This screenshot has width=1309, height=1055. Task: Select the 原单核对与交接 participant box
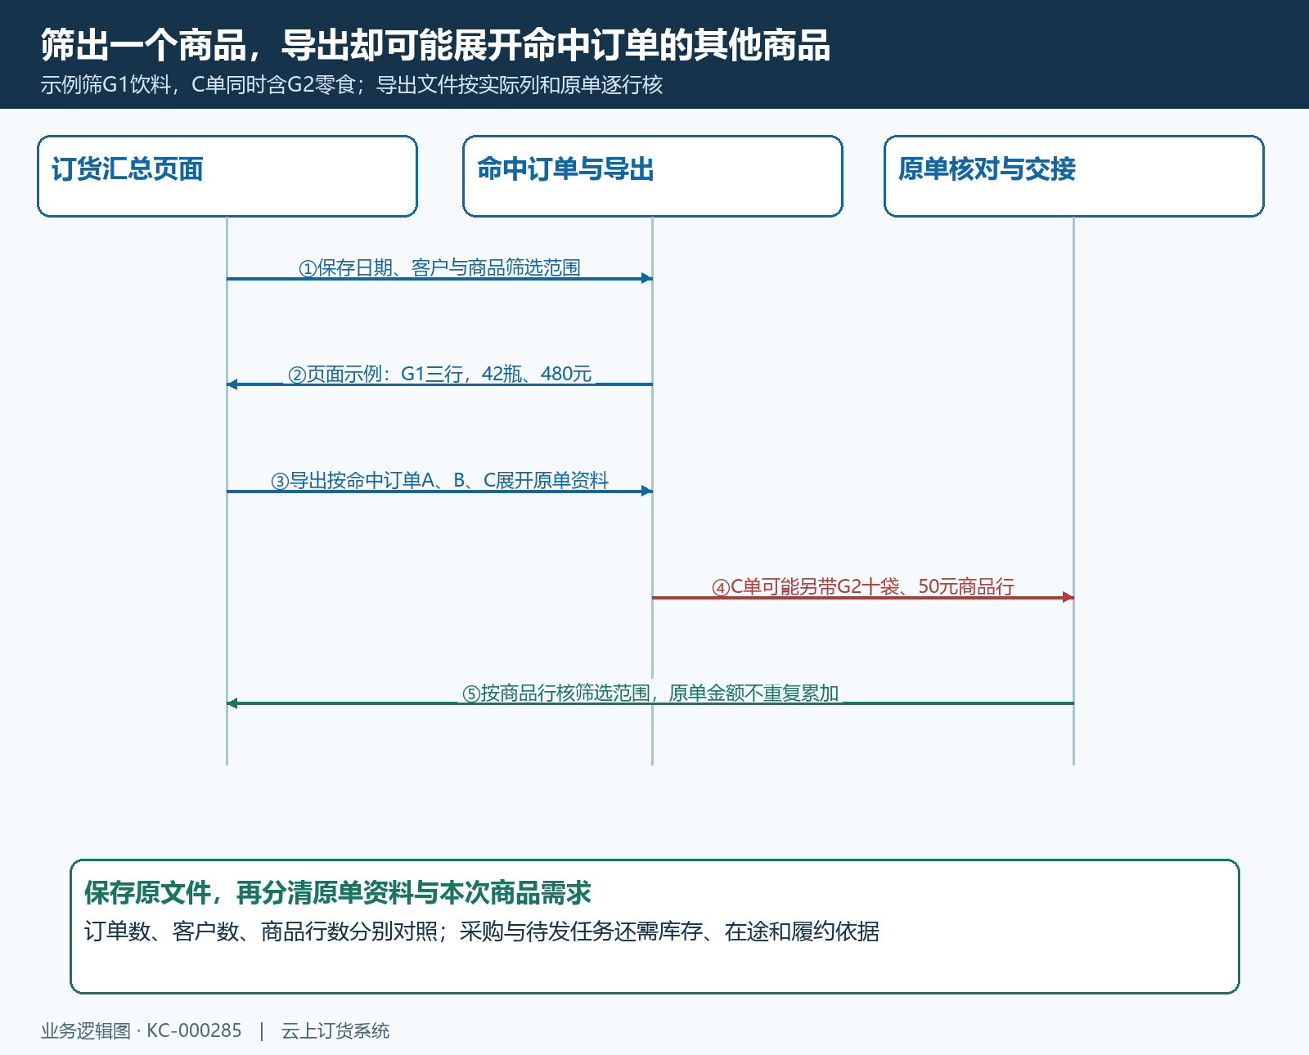coord(1074,177)
